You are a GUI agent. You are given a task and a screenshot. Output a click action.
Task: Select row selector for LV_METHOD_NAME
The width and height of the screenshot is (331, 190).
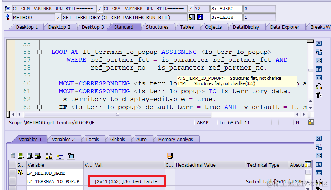[x=13, y=173]
